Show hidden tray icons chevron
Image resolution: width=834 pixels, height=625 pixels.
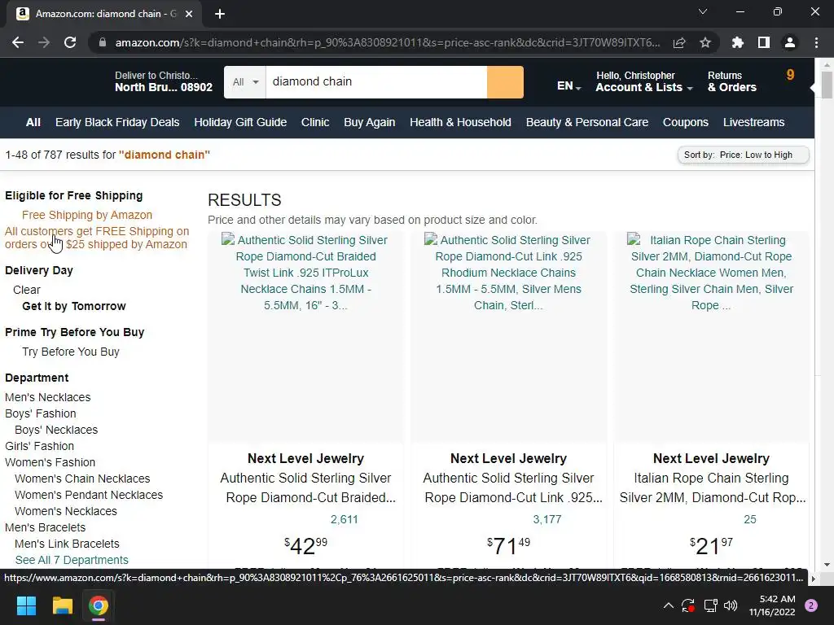(x=669, y=605)
